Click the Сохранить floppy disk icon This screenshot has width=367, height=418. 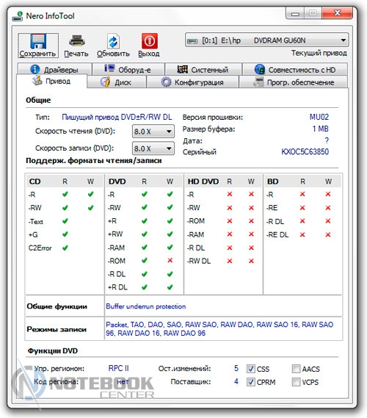[38, 41]
